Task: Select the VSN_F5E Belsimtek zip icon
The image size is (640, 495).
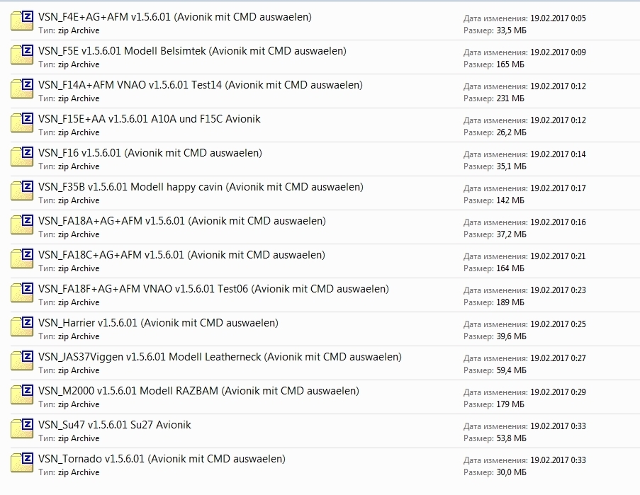Action: (x=23, y=55)
